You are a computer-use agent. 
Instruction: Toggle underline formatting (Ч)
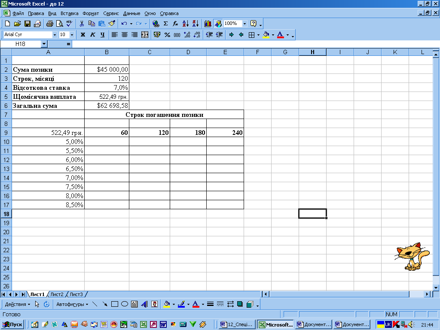(x=102, y=35)
